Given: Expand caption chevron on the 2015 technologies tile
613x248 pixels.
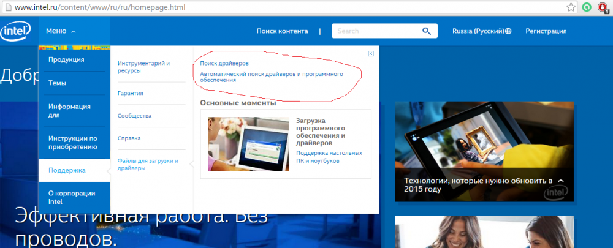Looking at the screenshot, I should pos(560,181).
